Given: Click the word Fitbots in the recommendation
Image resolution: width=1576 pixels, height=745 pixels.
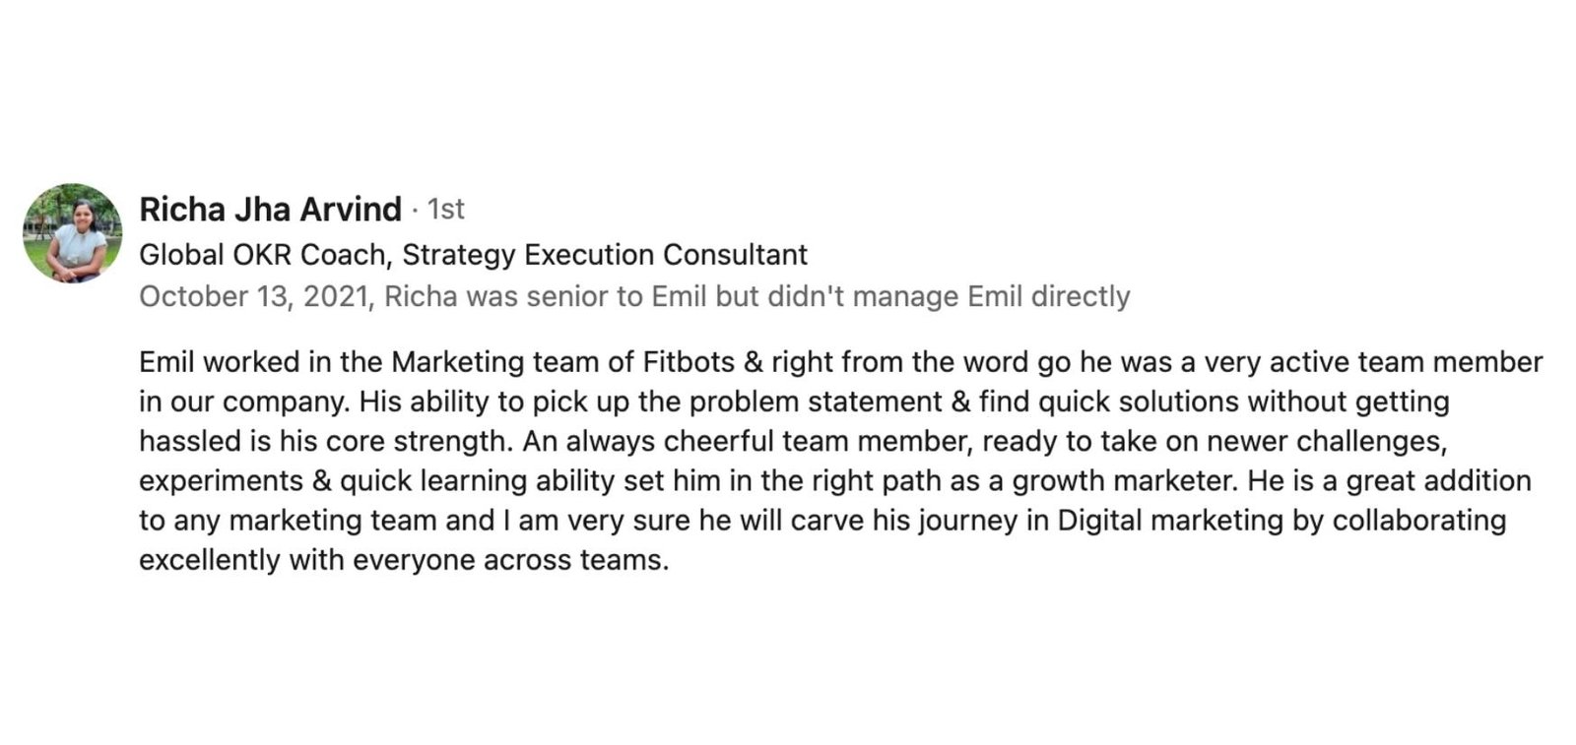Looking at the screenshot, I should click(689, 362).
